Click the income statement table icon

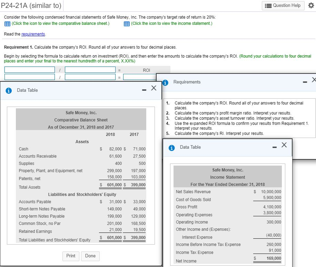click(127, 24)
